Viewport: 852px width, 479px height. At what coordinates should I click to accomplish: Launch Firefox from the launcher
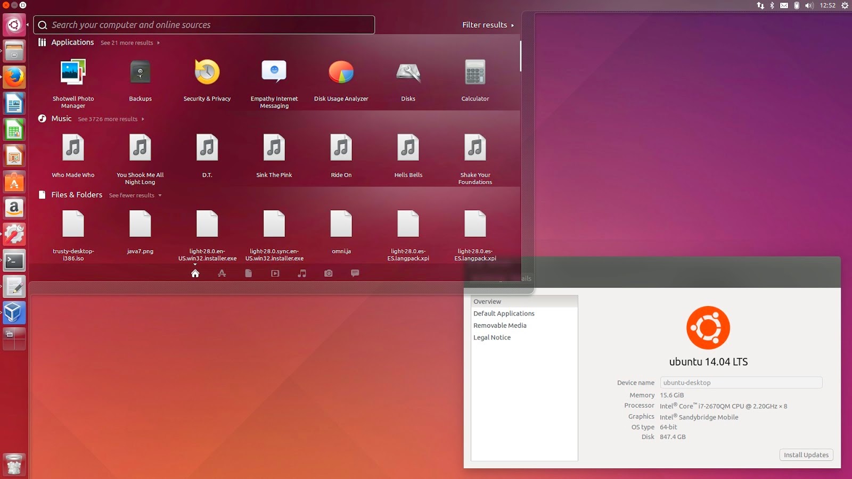[14, 77]
